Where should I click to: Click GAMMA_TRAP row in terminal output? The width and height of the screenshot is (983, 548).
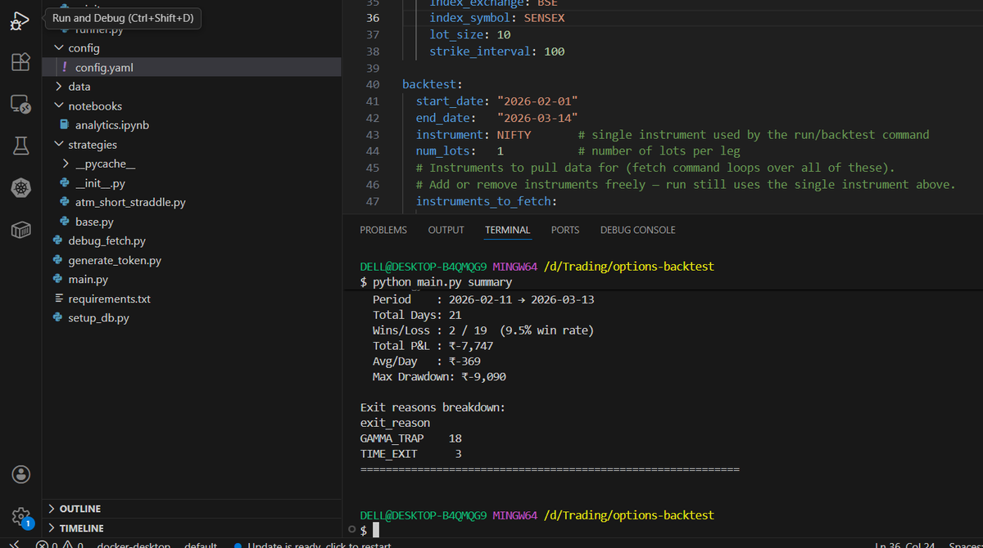(x=411, y=438)
